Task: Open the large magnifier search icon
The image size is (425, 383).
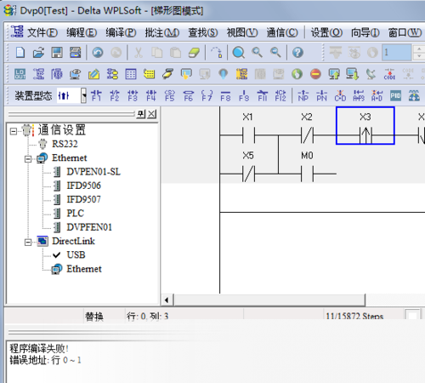Action: point(238,53)
